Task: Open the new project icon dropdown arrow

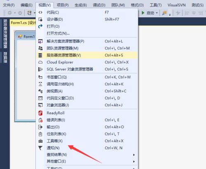Action: pos(34,13)
